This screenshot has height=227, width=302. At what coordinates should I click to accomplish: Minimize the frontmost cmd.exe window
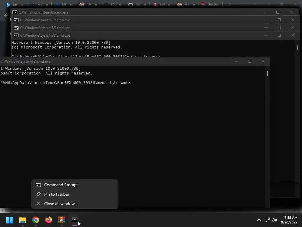236,61
